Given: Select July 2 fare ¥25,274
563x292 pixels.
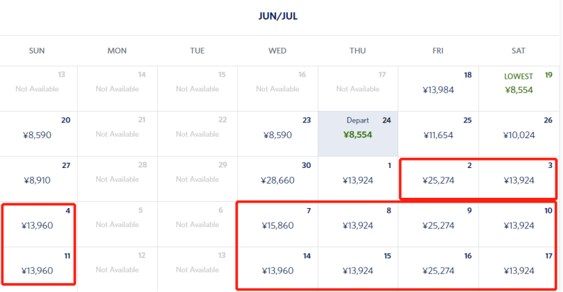Looking at the screenshot, I should [438, 180].
